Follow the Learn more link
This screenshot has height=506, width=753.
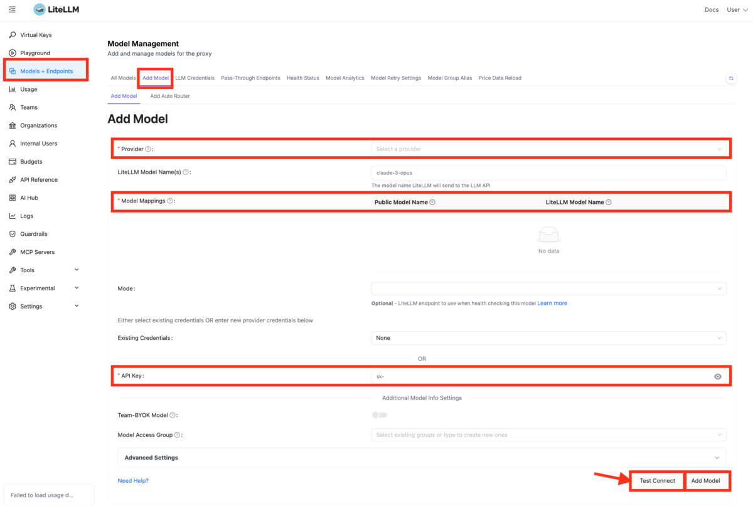(552, 303)
